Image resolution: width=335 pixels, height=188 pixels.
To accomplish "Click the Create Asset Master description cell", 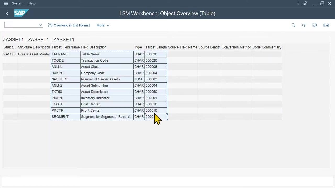I will coord(34,54).
